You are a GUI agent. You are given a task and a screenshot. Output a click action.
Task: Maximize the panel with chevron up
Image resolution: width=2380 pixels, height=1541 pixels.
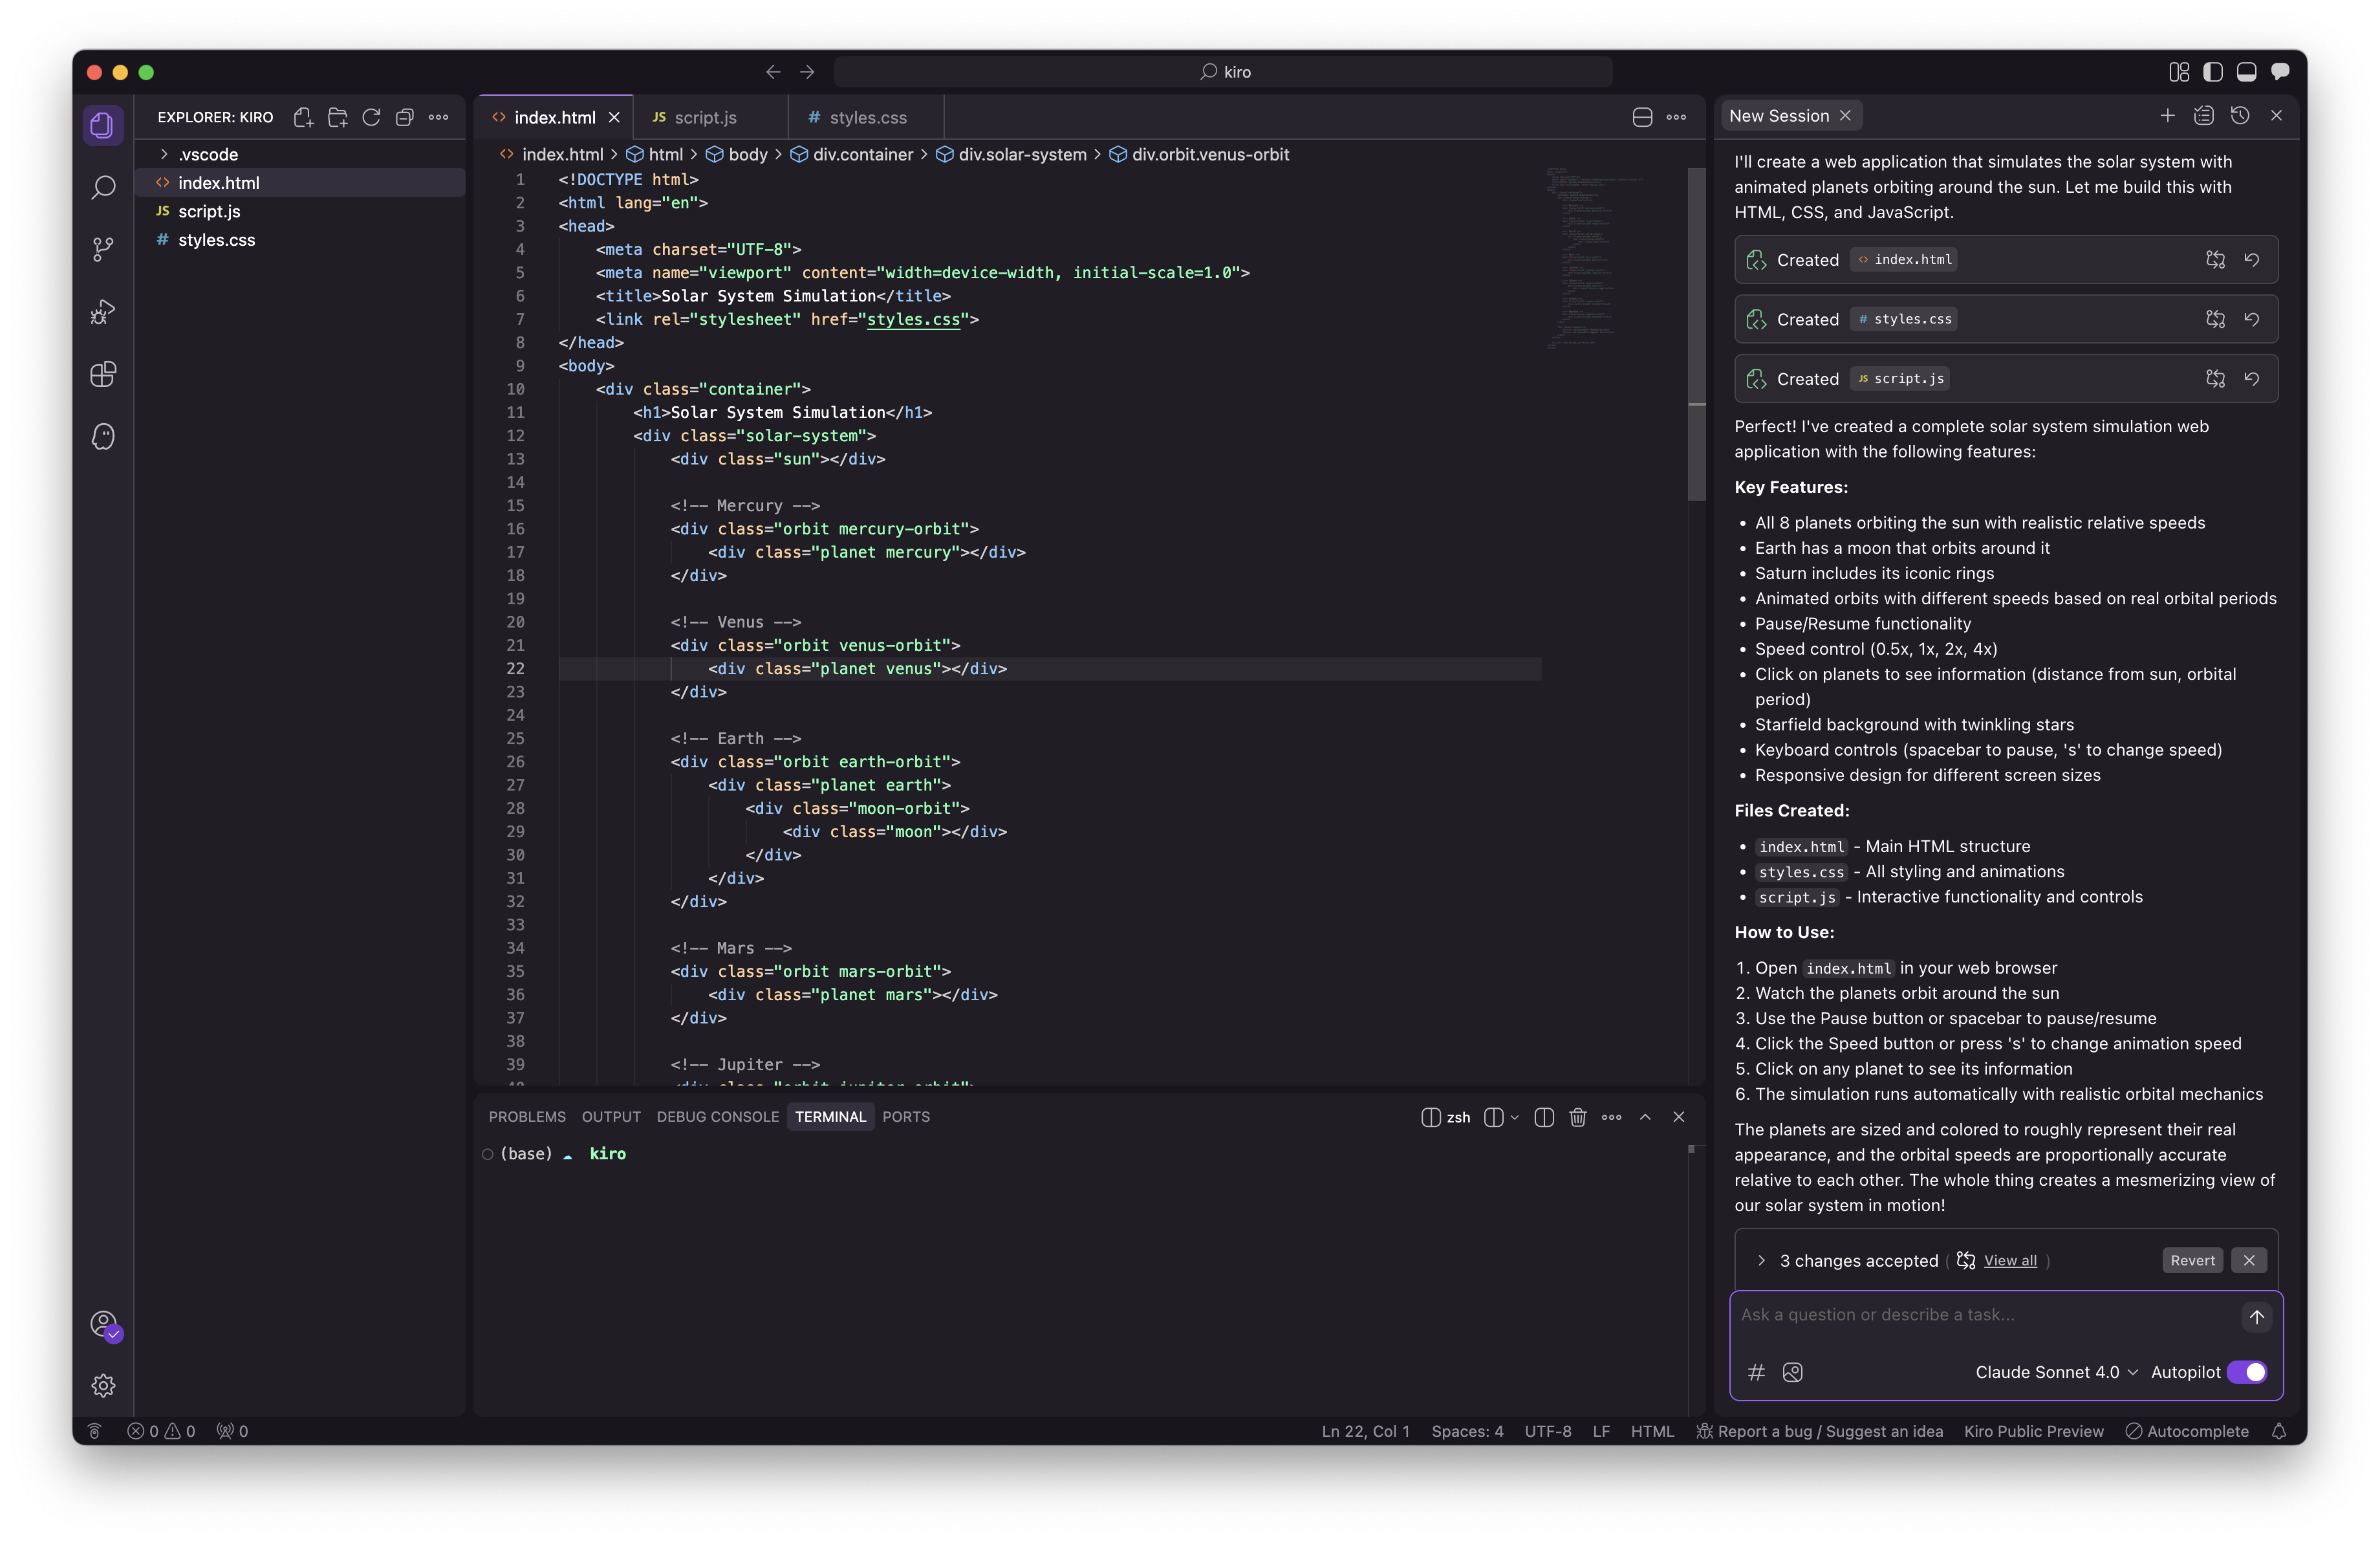(1645, 1117)
